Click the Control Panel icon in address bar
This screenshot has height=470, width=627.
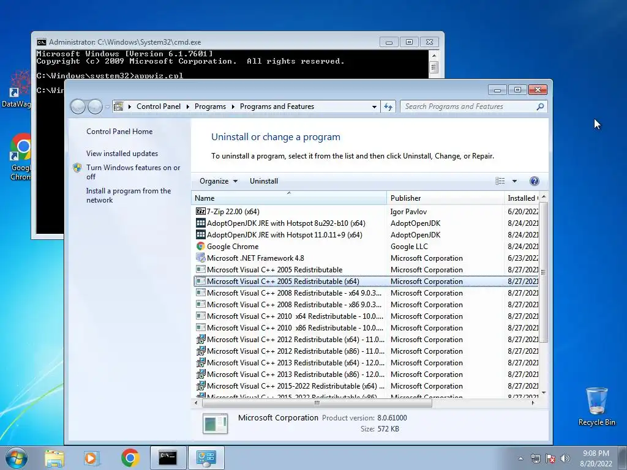click(x=118, y=106)
